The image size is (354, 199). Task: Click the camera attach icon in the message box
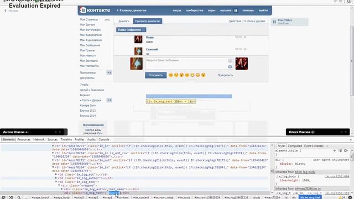tap(230, 67)
